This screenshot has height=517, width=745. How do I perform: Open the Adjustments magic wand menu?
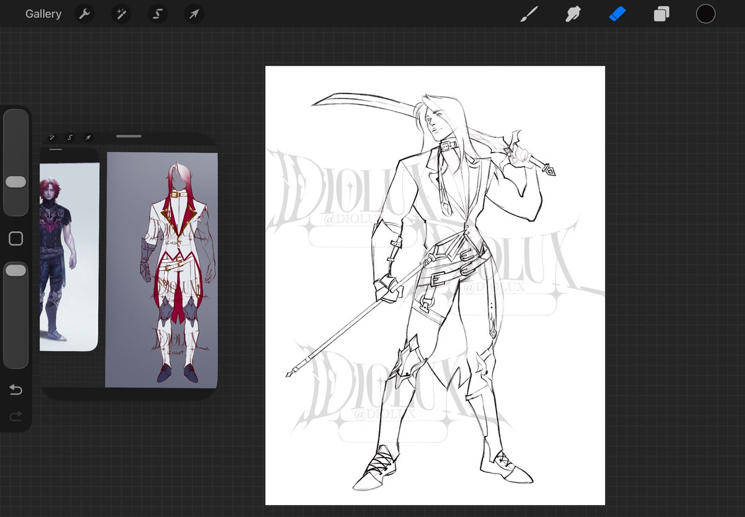(x=121, y=14)
